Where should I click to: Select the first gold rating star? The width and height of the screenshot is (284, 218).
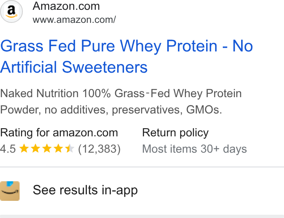24,149
